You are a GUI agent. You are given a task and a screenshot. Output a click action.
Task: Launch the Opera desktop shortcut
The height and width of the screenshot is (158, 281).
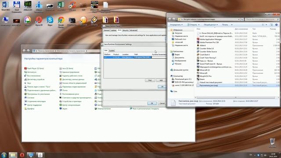coord(39,21)
